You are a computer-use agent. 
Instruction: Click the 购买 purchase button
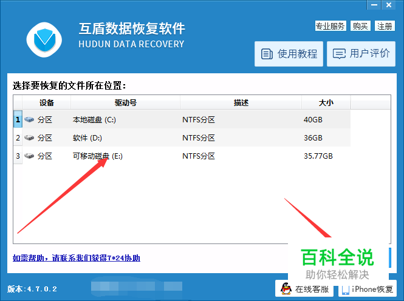(360, 26)
